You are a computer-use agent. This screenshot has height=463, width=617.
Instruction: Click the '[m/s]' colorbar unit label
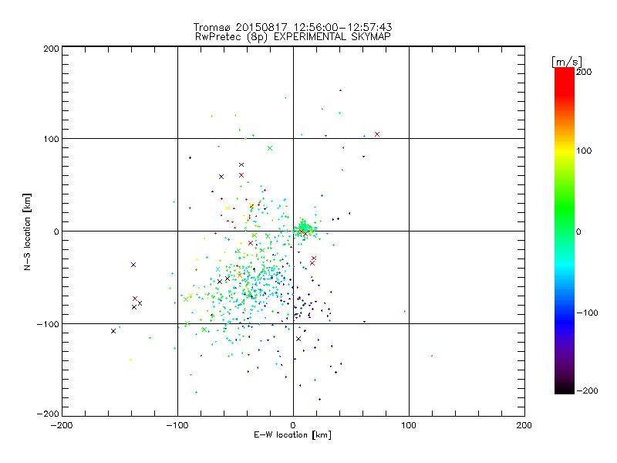567,62
